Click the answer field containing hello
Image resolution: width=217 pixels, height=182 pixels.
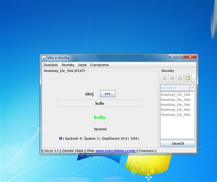click(100, 103)
